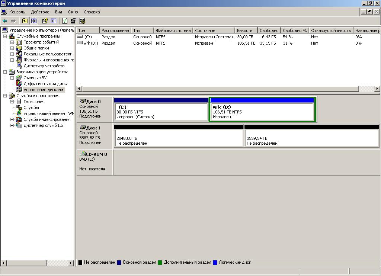This screenshot has height=276, width=381.
Task: Open Службы in the console tree
Action: click(31, 107)
